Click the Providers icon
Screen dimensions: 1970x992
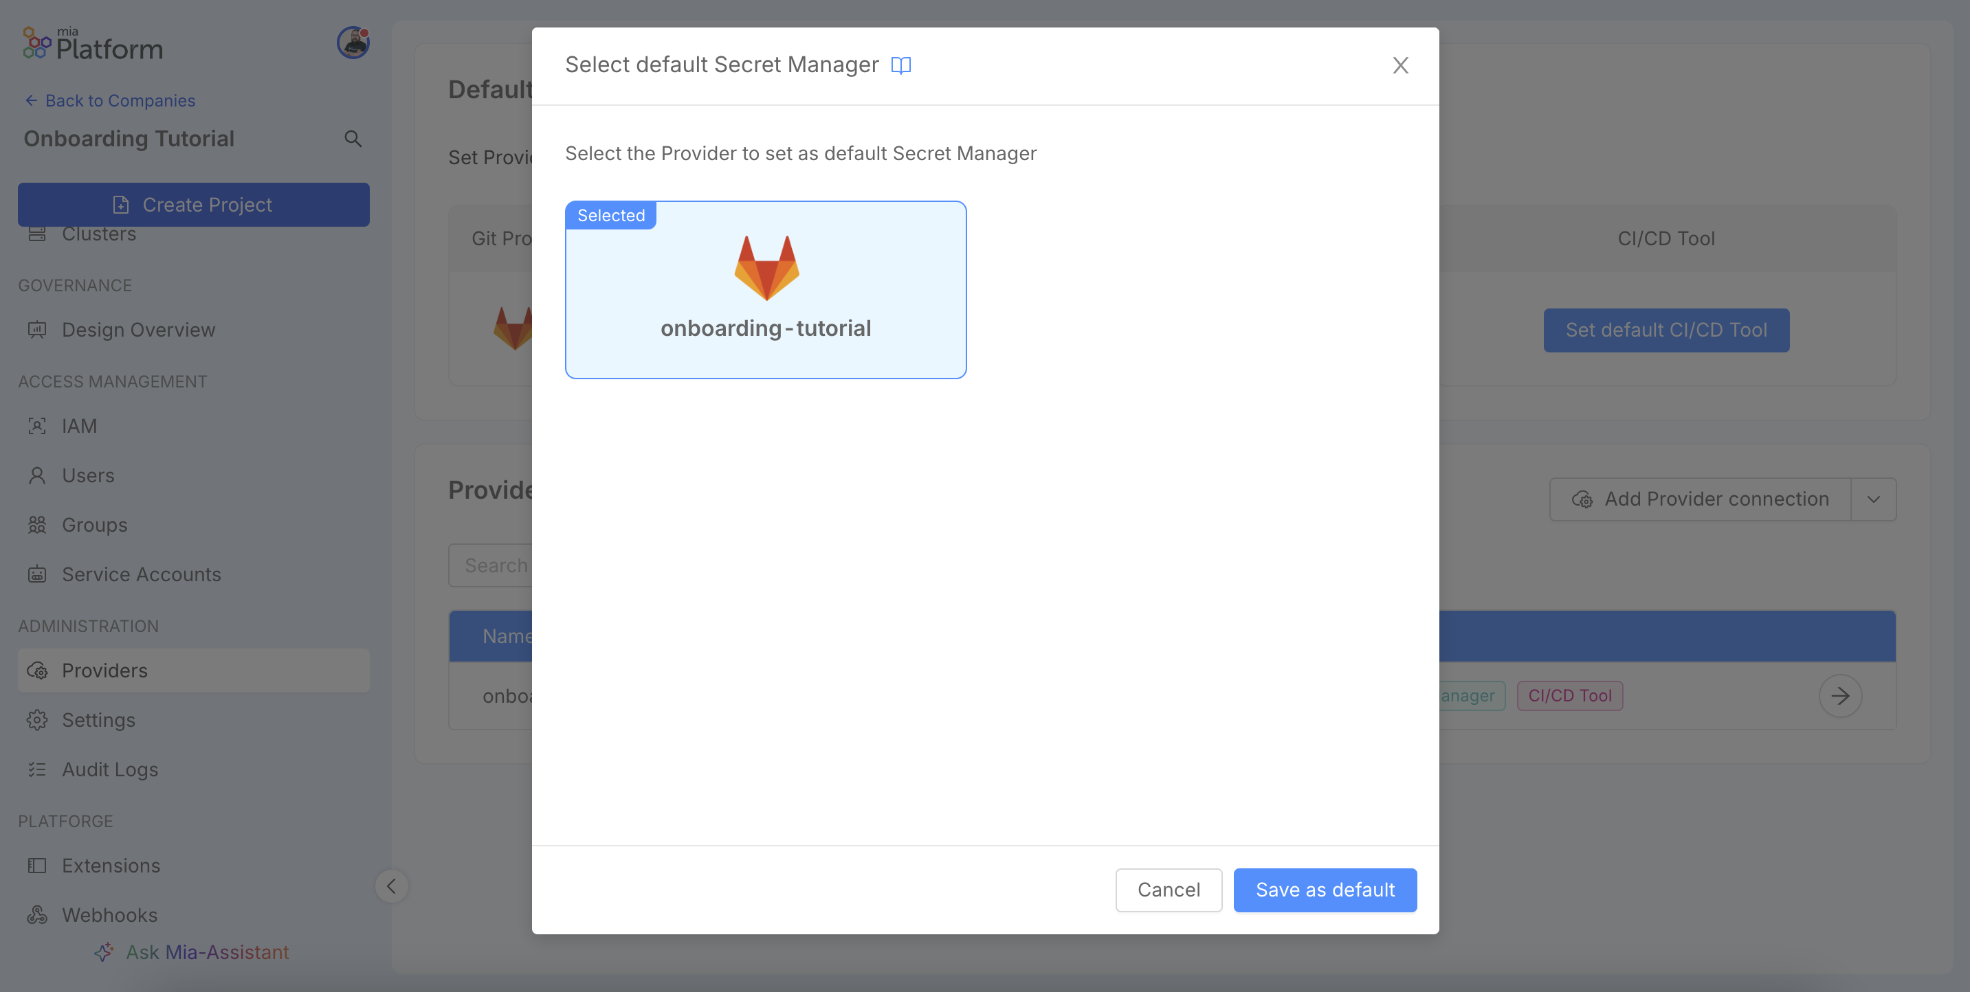36,670
